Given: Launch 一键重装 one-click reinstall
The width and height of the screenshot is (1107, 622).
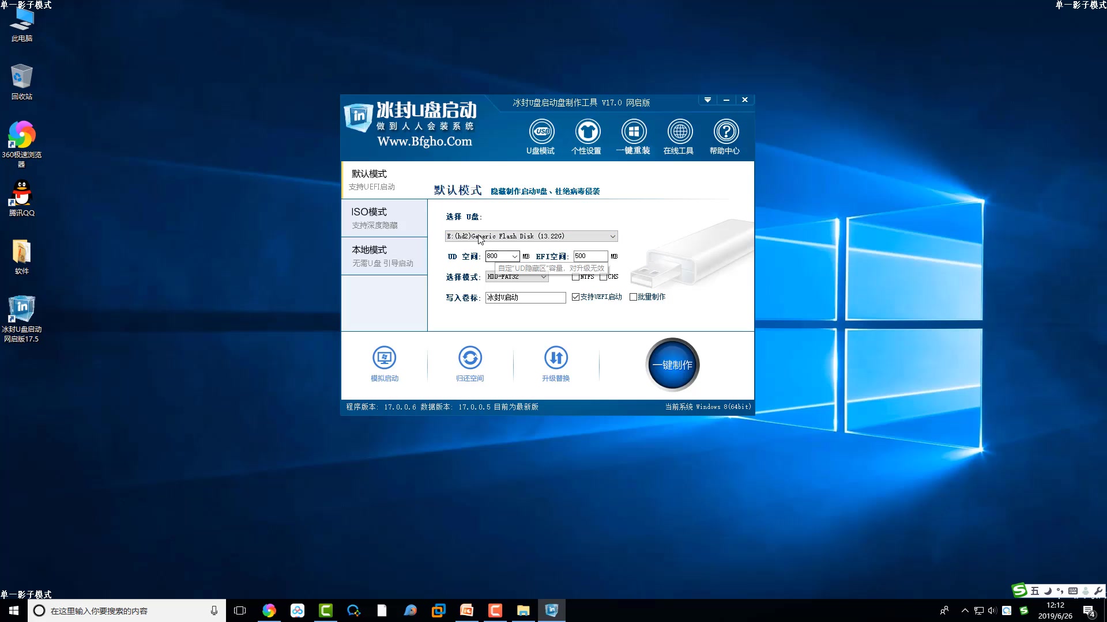Looking at the screenshot, I should 633,137.
